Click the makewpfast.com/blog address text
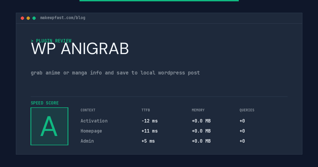 coord(63,18)
